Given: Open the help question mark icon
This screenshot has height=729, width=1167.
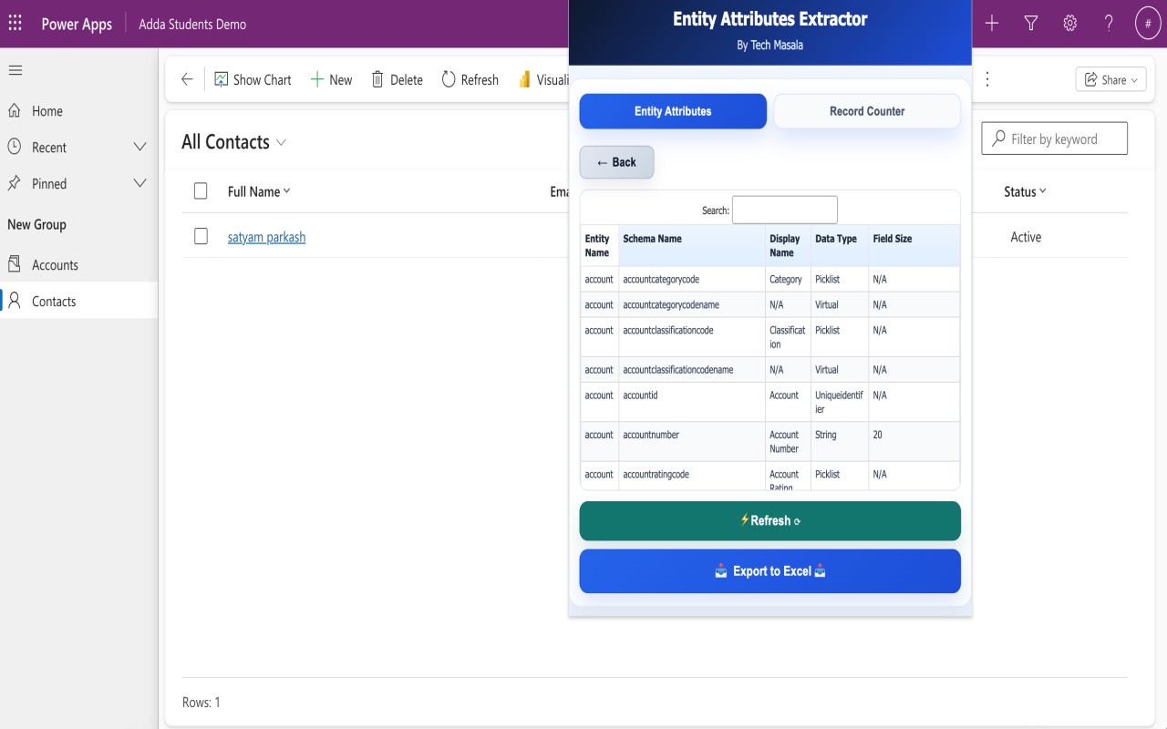Looking at the screenshot, I should (1109, 24).
